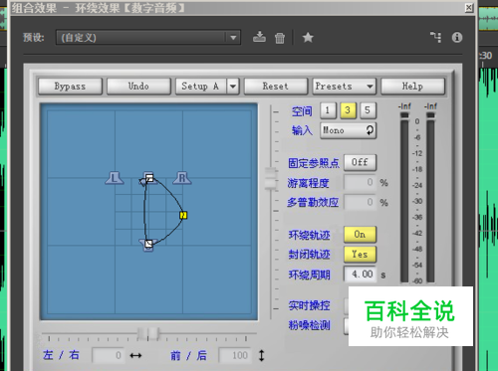Toggle the 固定参照点 Off switch
Viewport: 498px width, 371px height.
coord(360,162)
